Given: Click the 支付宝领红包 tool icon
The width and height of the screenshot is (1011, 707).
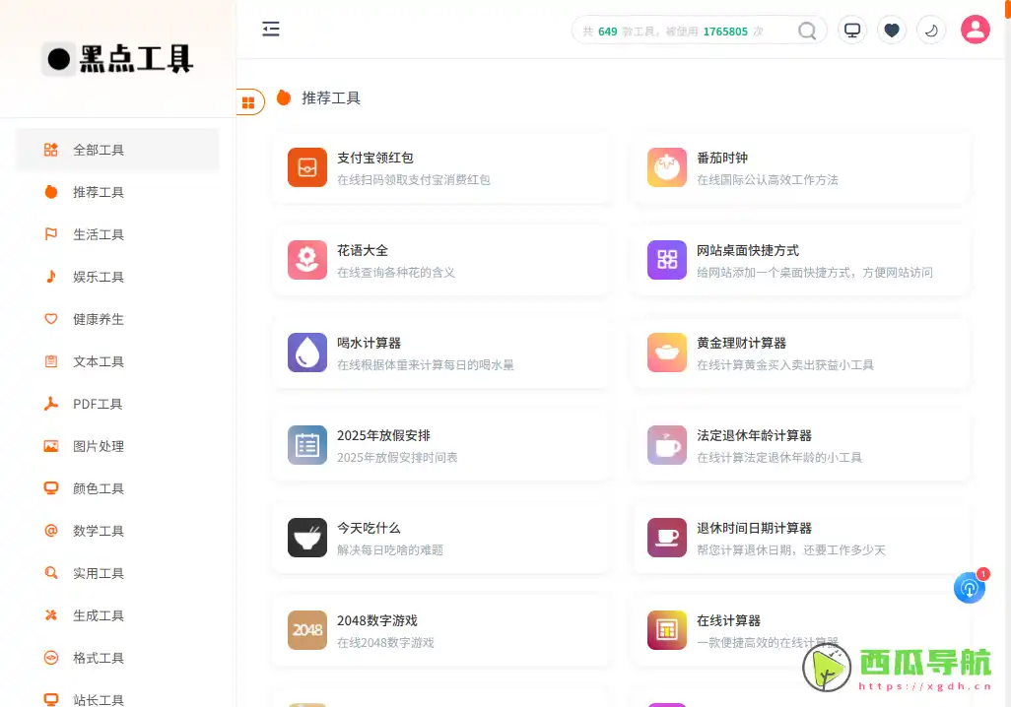Looking at the screenshot, I should 306,167.
